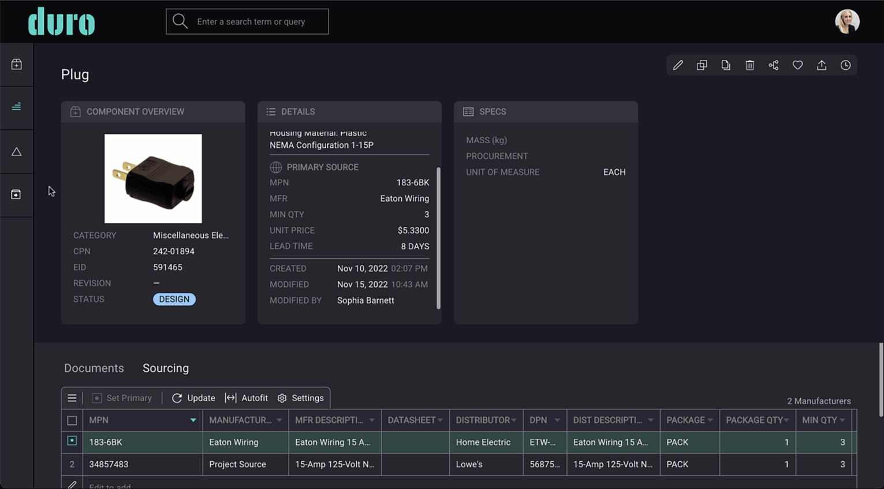
Task: Open the triangle icon in left sidebar
Action: tap(16, 151)
